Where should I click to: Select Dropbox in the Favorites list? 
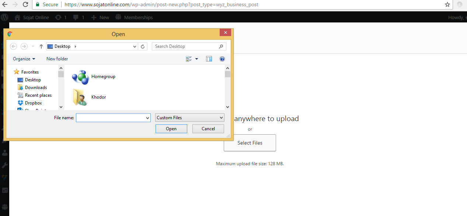point(32,103)
